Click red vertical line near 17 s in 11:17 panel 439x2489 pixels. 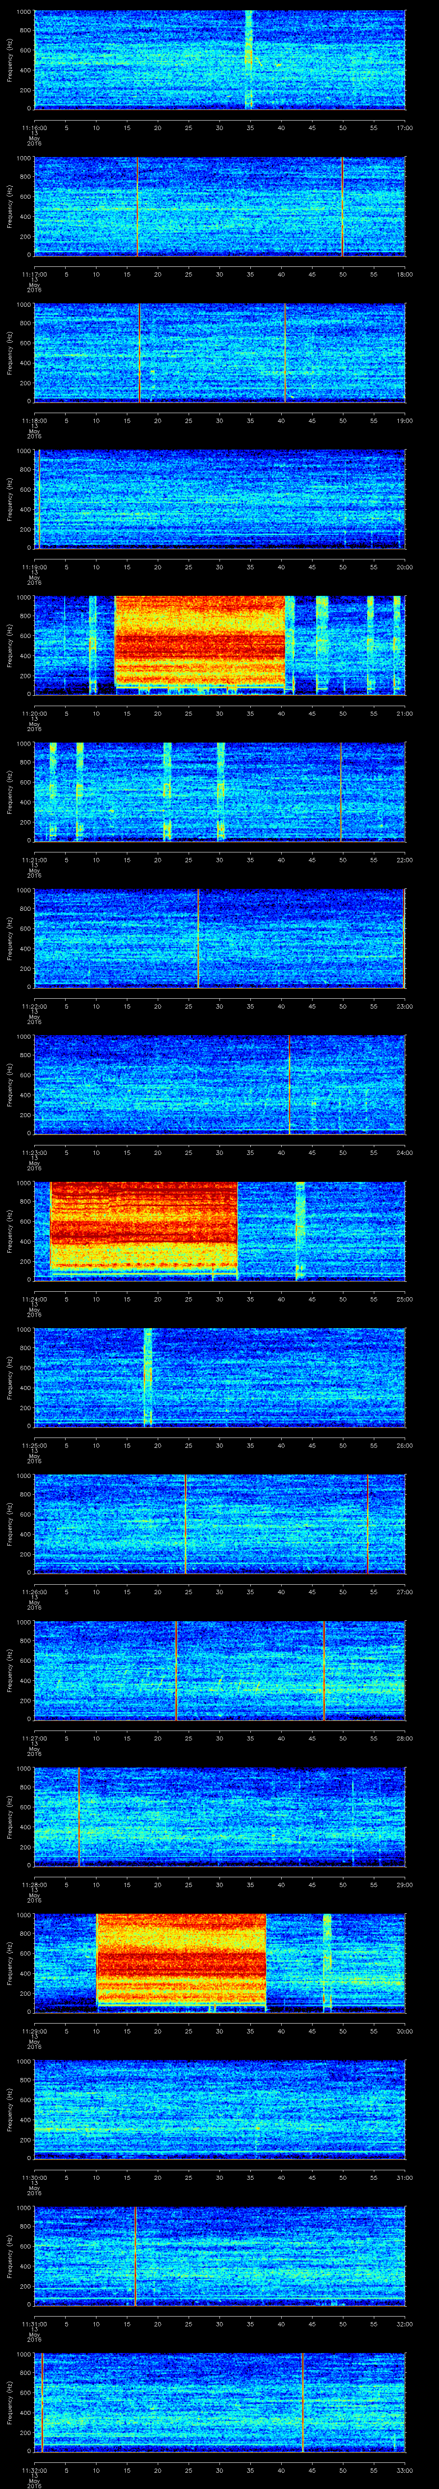point(138,206)
